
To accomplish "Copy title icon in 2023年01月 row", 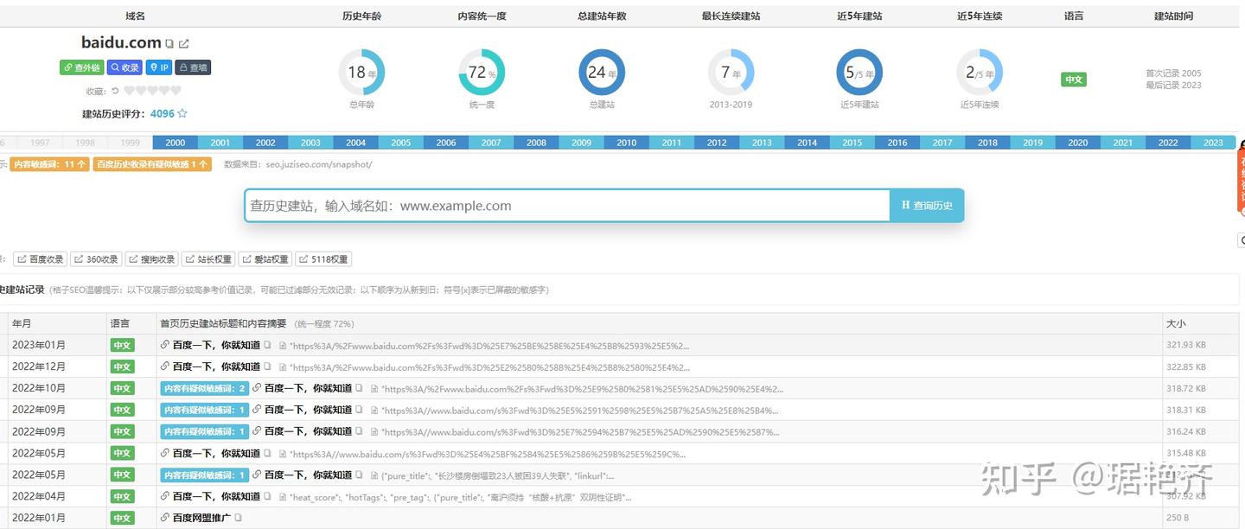I will (x=267, y=345).
